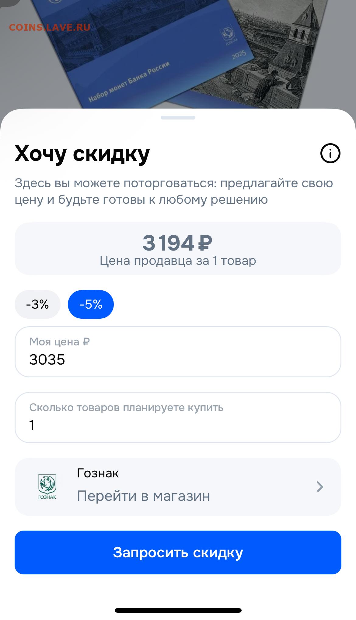The width and height of the screenshot is (356, 620).
Task: Focus the Моя цена price field
Action: (178, 352)
